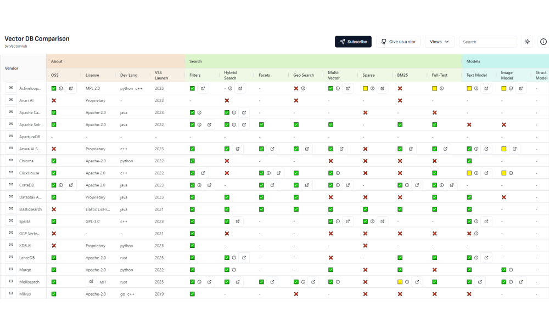The image size is (549, 329).
Task: Click Give us a star button
Action: (398, 42)
